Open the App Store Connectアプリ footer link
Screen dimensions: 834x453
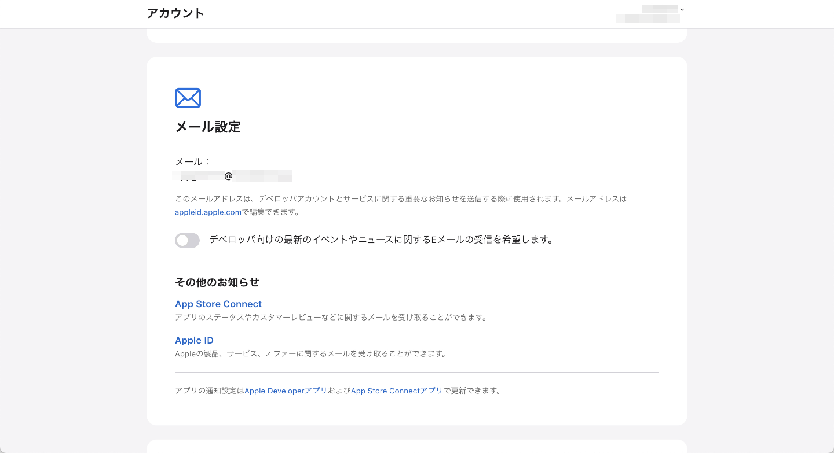[x=397, y=391]
